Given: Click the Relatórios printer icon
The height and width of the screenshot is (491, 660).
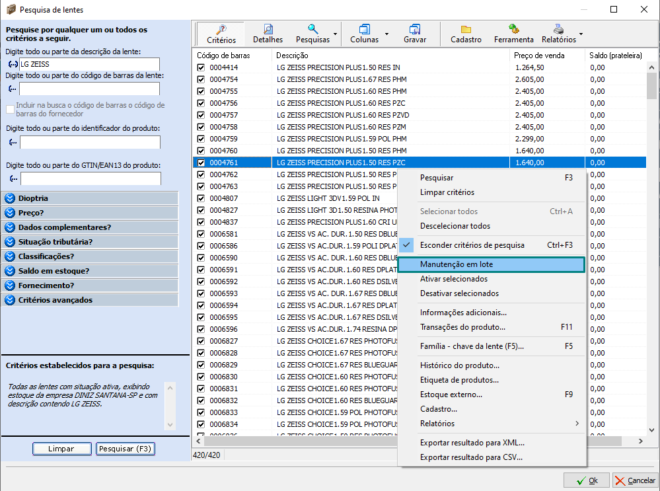Looking at the screenshot, I should pyautogui.click(x=558, y=28).
